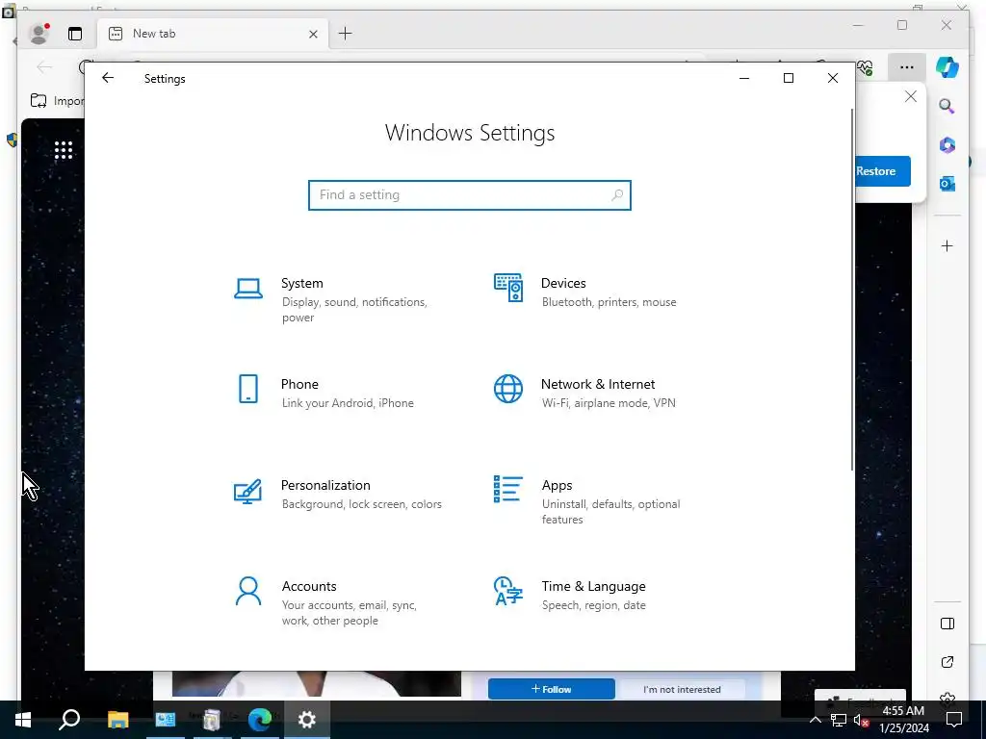986x739 pixels.
Task: Click the Follow button on news card
Action: pyautogui.click(x=552, y=689)
